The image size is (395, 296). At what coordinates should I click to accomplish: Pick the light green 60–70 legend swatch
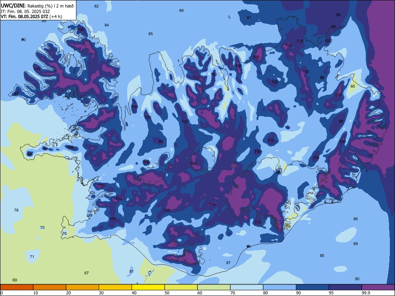(214, 287)
